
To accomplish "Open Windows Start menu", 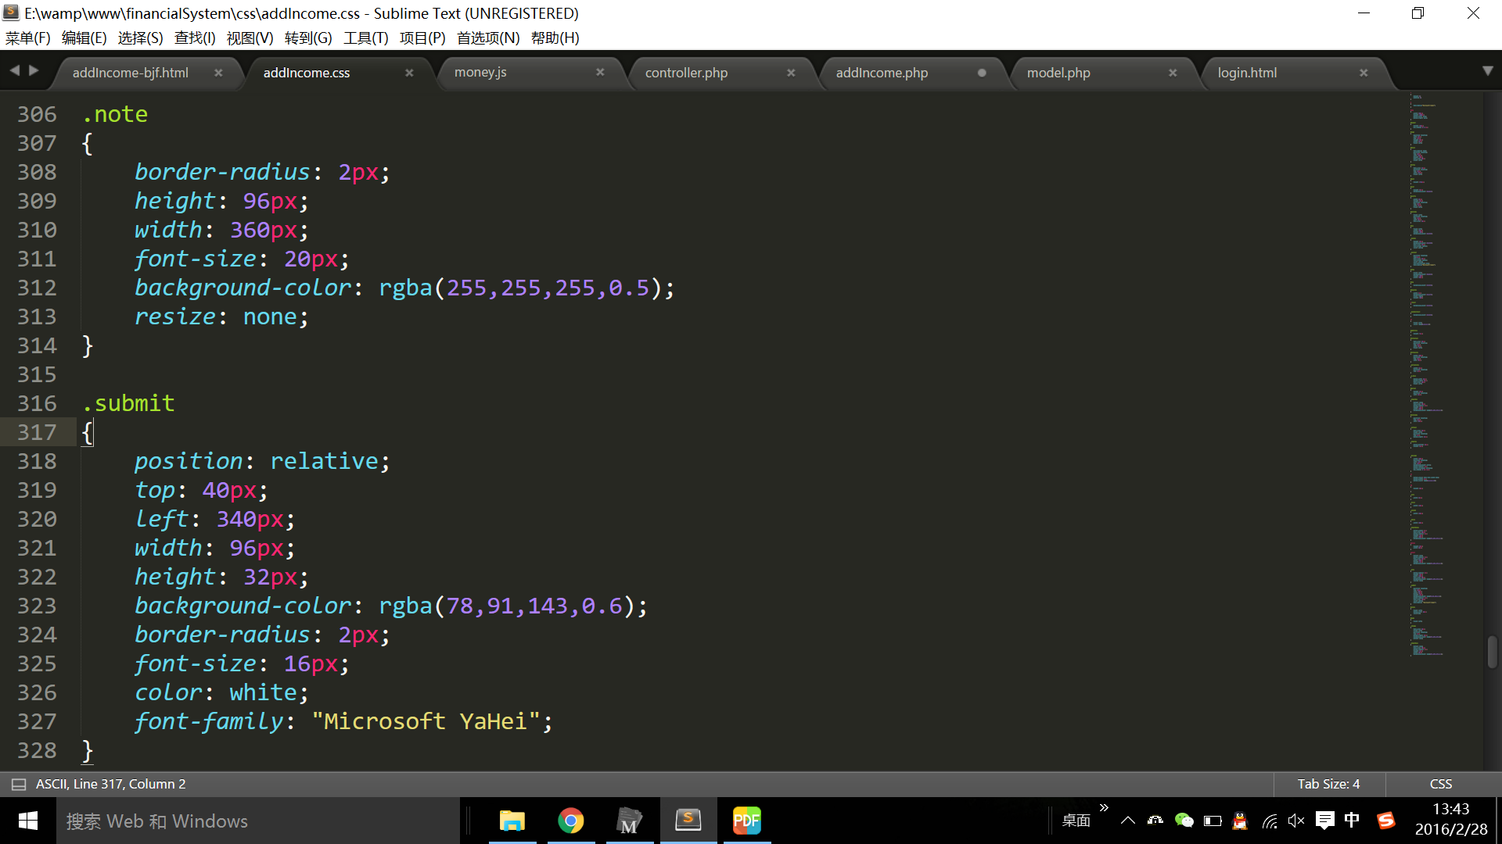I will 28,821.
